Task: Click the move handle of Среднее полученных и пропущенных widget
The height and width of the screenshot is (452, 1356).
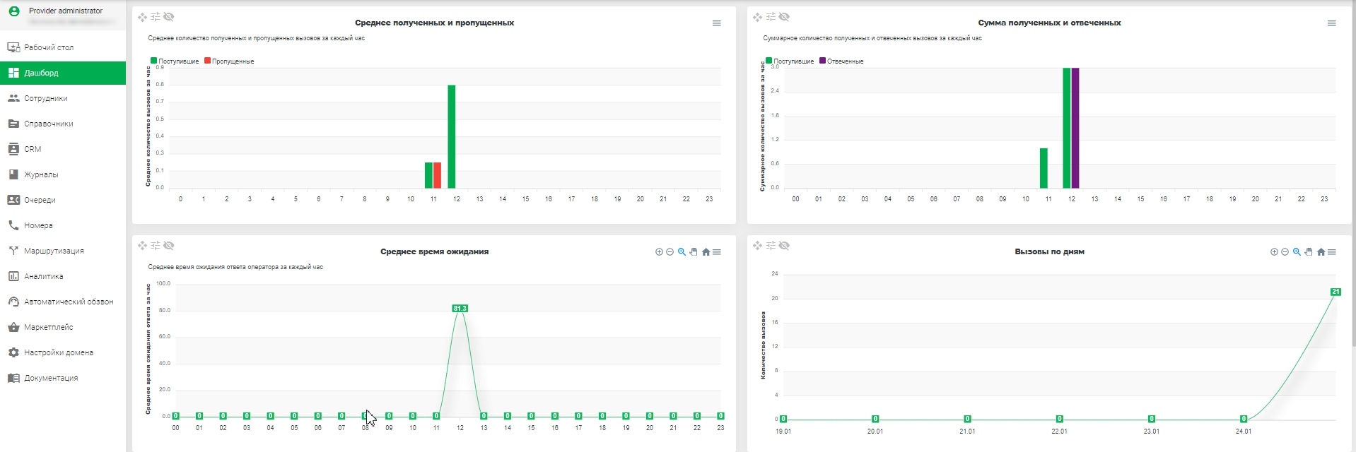Action: pyautogui.click(x=142, y=17)
